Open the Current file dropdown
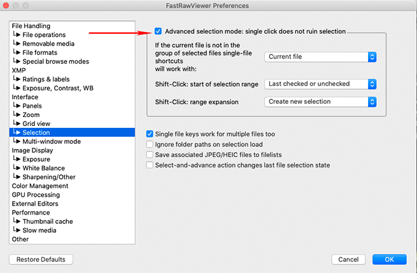This screenshot has width=417, height=273. 320,57
